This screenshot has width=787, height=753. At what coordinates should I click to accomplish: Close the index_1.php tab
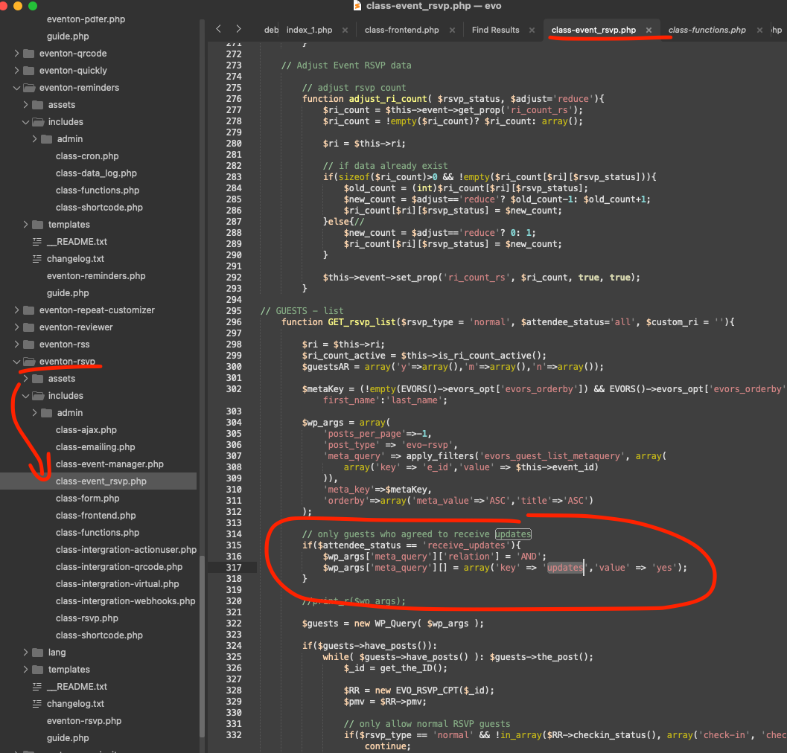[x=345, y=30]
